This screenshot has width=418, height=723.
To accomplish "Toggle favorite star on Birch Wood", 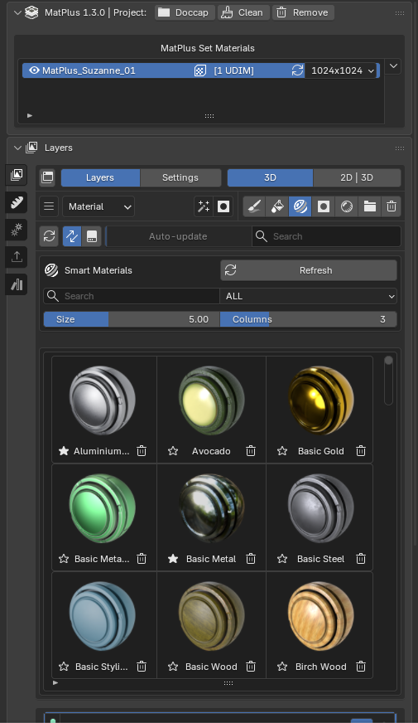I will [x=282, y=667].
